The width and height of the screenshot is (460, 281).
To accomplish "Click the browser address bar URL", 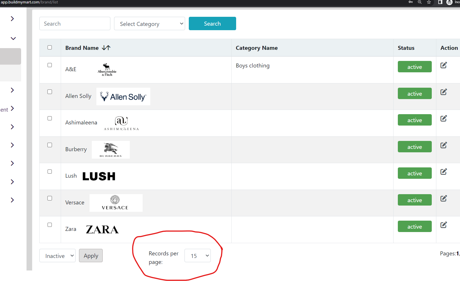I will (x=29, y=2).
